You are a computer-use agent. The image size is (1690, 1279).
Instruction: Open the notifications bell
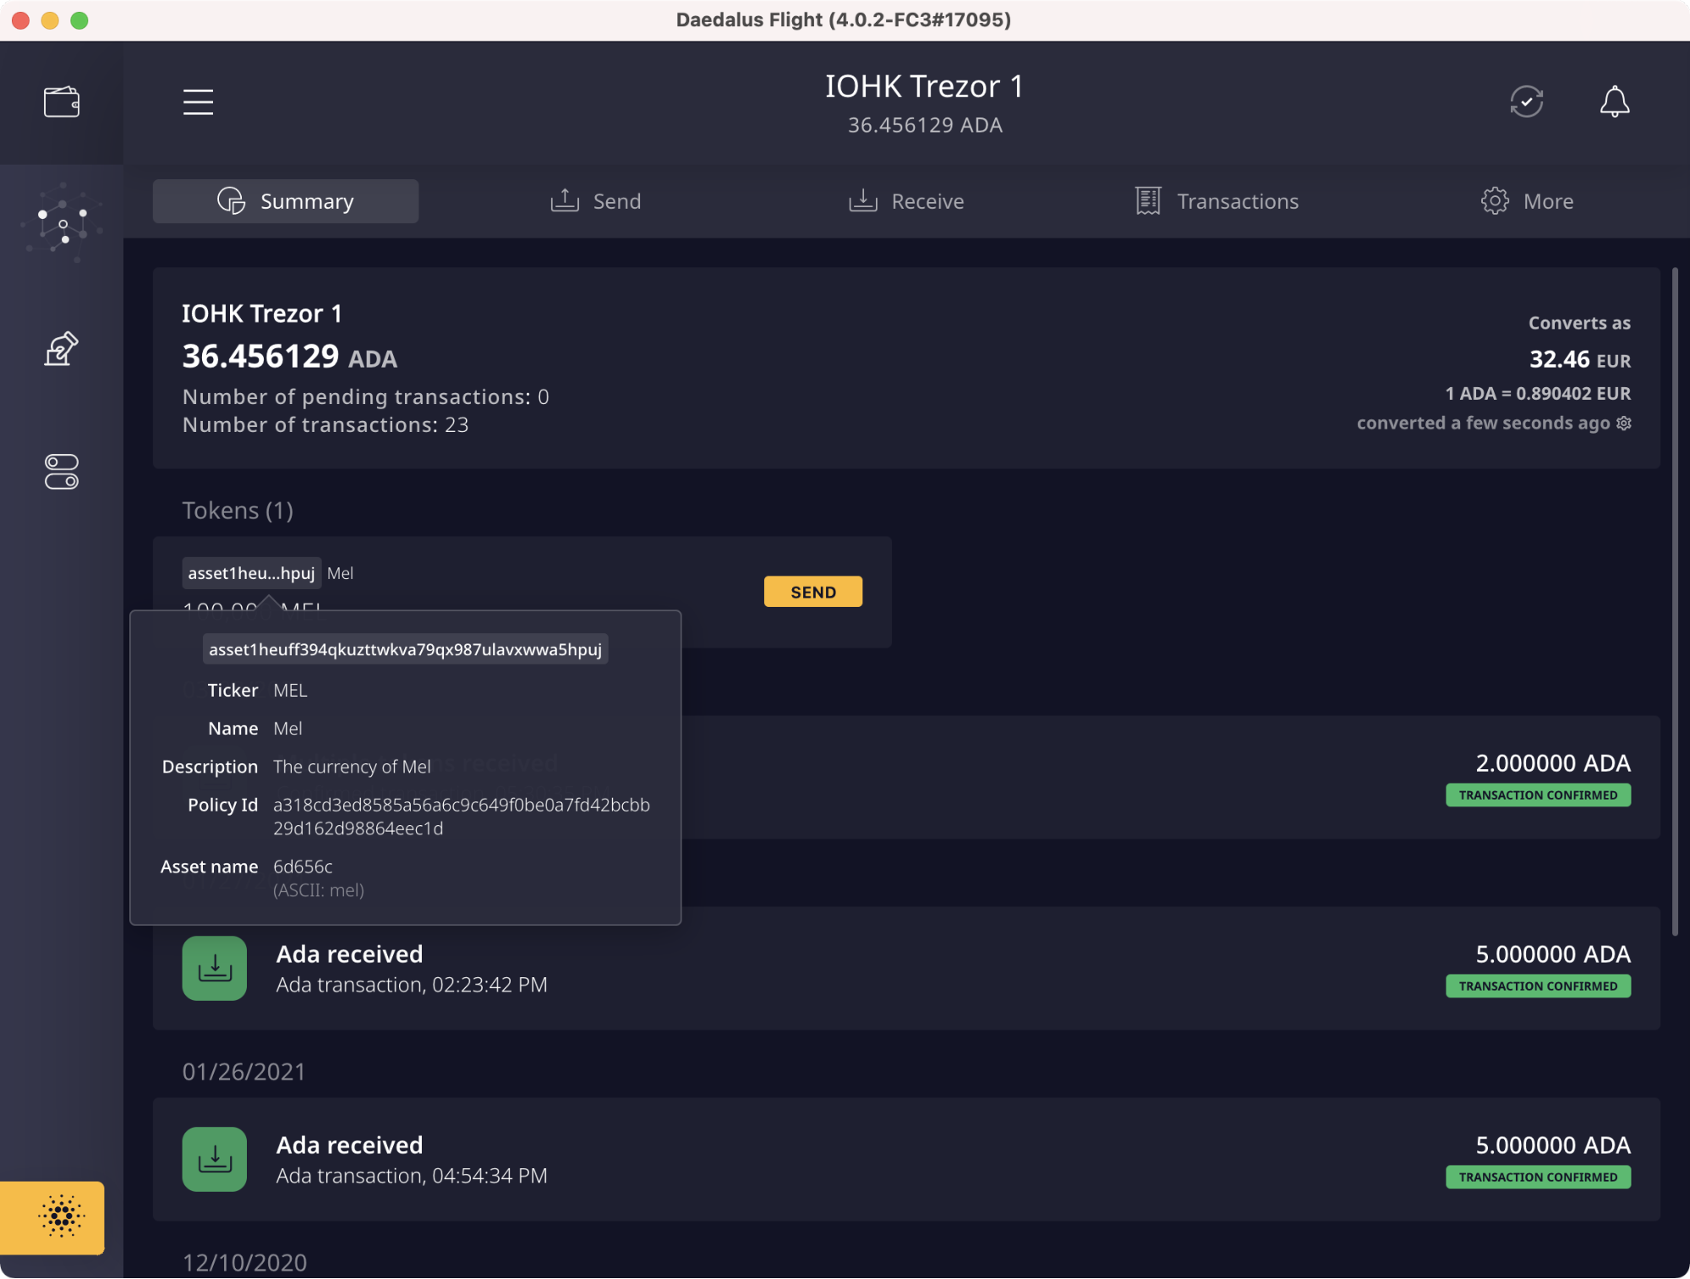coord(1614,101)
